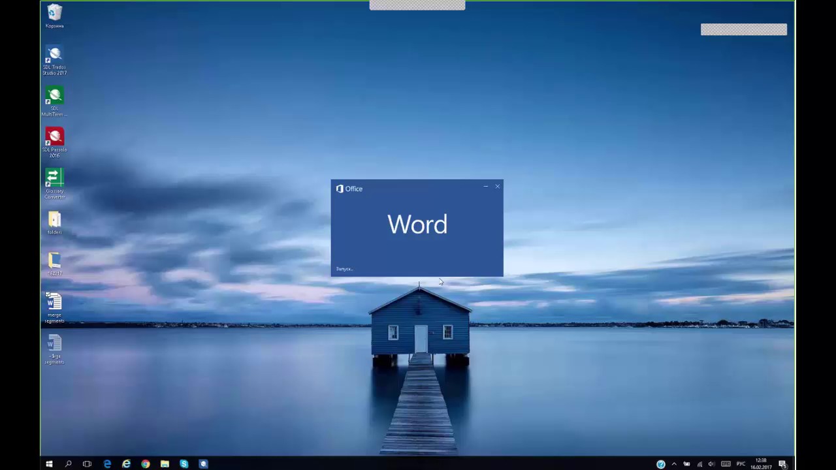Open Skype from the taskbar

[184, 464]
